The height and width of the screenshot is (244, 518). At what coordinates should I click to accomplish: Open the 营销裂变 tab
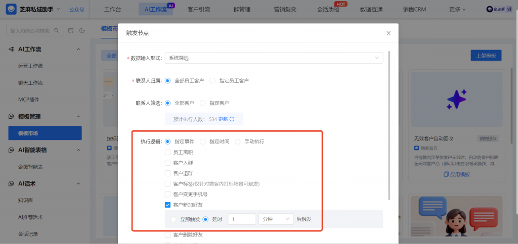pyautogui.click(x=285, y=10)
